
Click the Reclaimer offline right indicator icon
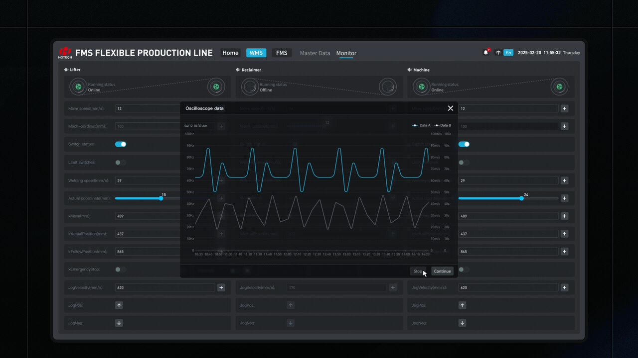click(x=387, y=87)
